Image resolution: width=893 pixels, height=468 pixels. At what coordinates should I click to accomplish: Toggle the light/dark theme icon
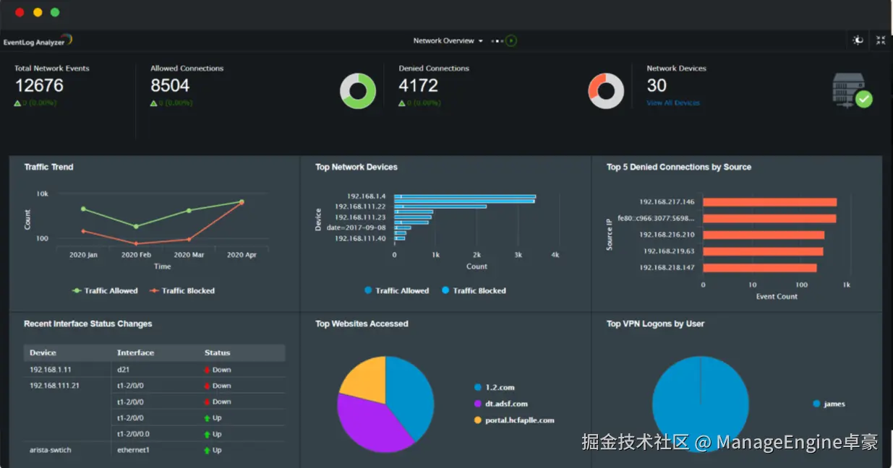(858, 40)
